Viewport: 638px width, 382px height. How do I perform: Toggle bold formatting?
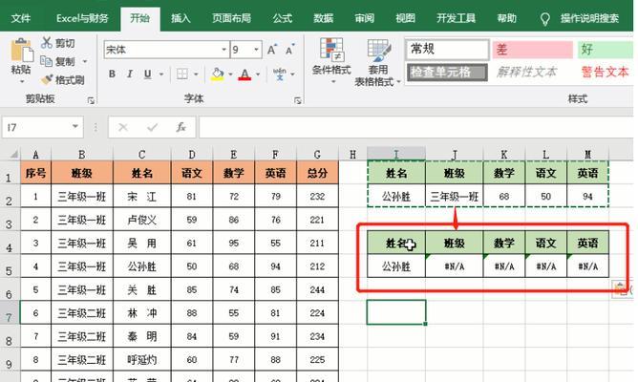pos(112,74)
